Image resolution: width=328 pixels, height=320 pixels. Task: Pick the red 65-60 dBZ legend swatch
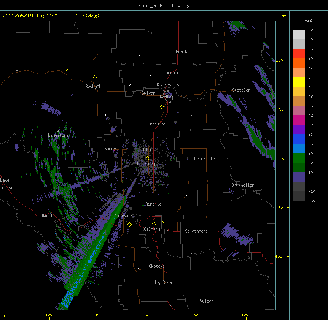[299, 53]
